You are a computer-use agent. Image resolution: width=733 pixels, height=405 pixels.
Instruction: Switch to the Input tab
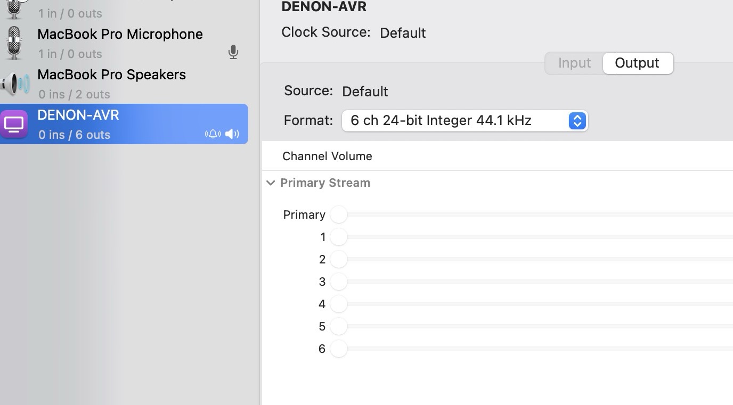[574, 63]
